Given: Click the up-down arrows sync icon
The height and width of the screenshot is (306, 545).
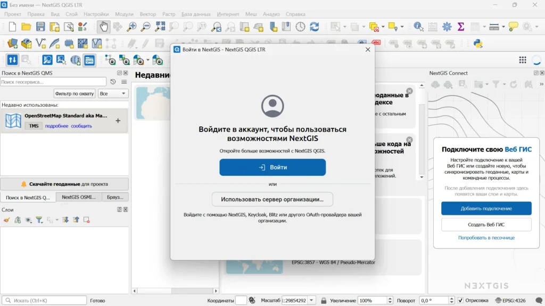Looking at the screenshot, I should coord(13,60).
